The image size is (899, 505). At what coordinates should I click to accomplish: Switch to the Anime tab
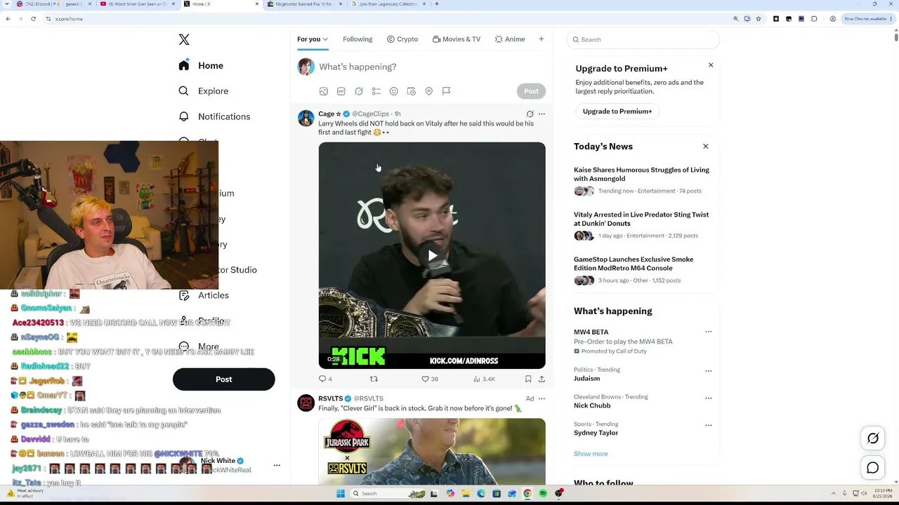(510, 39)
